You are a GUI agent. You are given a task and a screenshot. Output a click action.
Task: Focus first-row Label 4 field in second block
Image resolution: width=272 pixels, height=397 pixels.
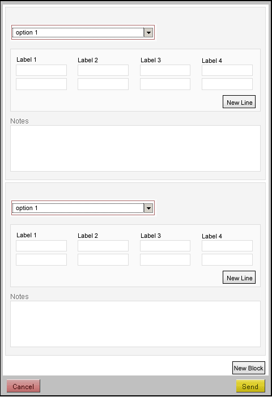coord(227,246)
